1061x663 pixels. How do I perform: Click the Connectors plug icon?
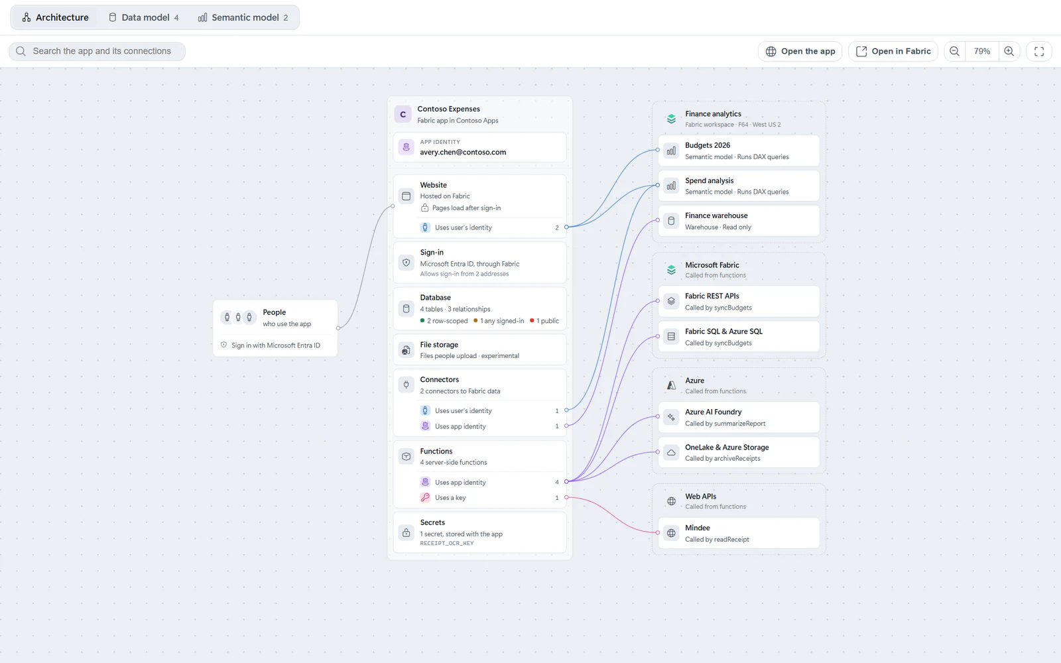click(406, 385)
